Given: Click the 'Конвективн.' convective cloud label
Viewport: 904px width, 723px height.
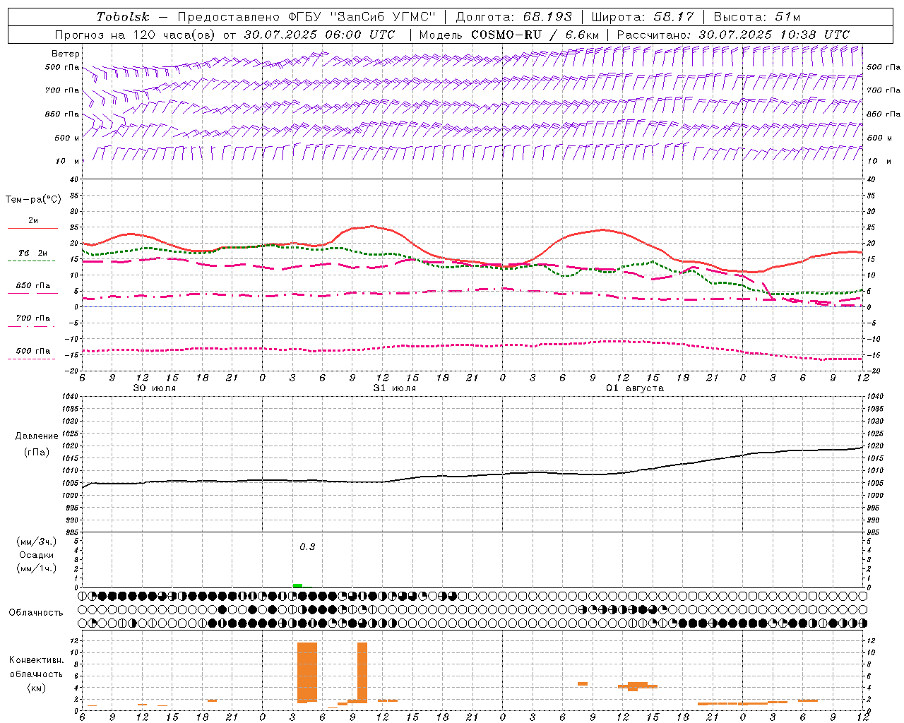Looking at the screenshot, I should 36,660.
